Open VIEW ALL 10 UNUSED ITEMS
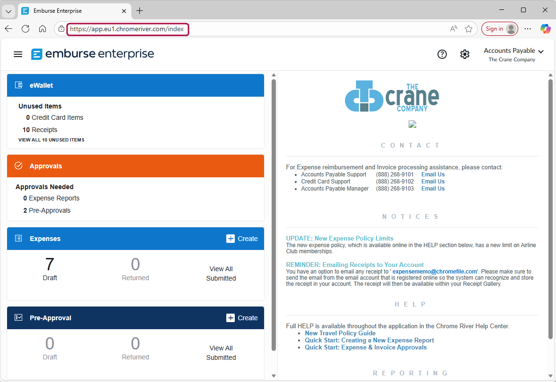 tap(51, 140)
